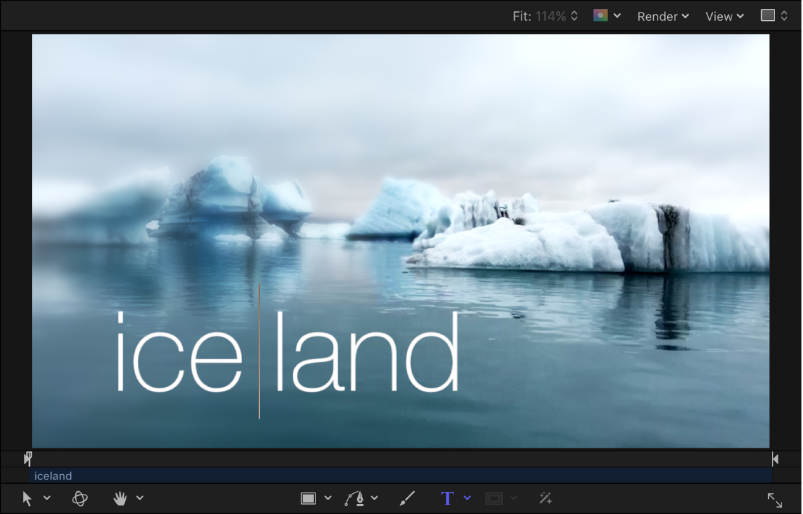803x514 pixels.
Task: Open the Pan tool dropdown arrow
Action: click(140, 498)
